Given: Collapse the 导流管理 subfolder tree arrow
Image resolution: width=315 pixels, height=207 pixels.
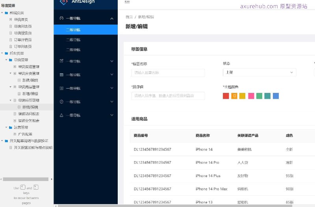Looking at the screenshot, I should coord(6,60).
